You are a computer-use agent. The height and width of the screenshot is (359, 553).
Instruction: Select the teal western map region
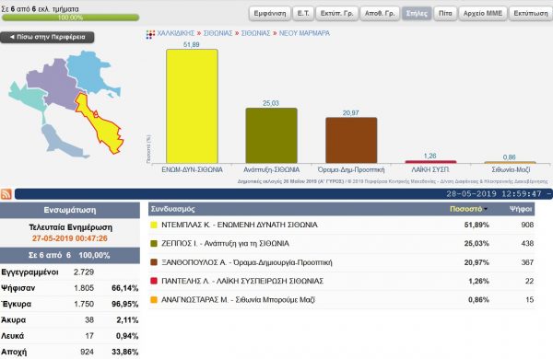point(27,97)
